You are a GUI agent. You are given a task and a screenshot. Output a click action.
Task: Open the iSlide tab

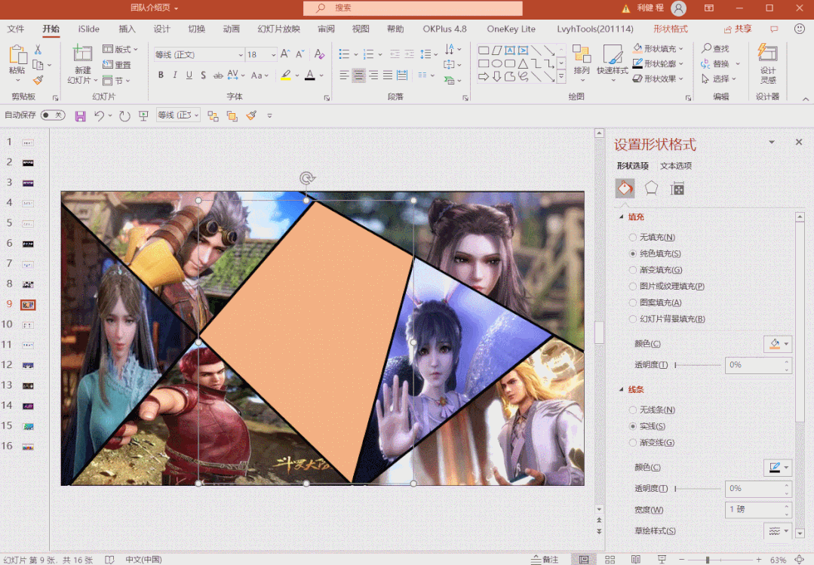pyautogui.click(x=89, y=29)
